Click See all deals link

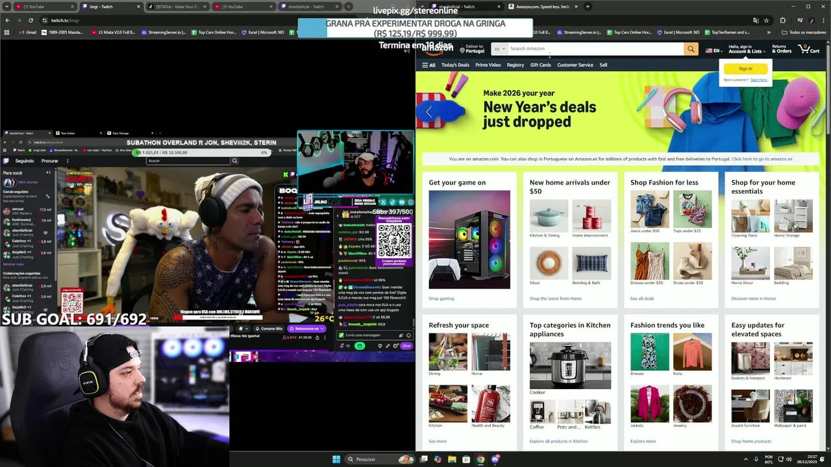point(642,298)
